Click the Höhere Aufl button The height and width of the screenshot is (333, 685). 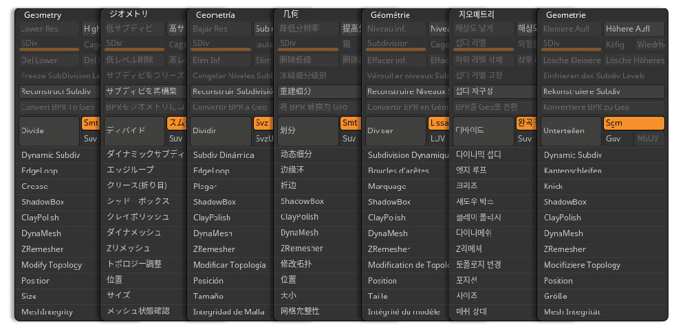point(634,29)
